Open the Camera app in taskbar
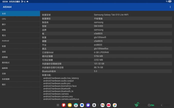The image size is (174, 108). pos(94,105)
